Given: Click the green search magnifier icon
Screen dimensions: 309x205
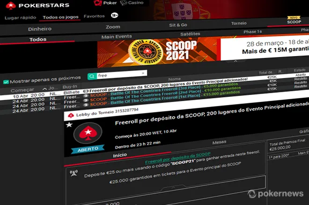Looking at the screenshot, I should [92, 76].
